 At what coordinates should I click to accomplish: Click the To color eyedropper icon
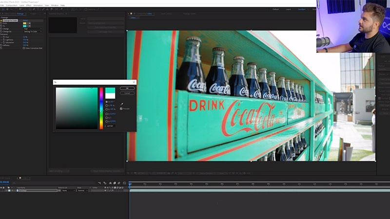tap(29, 26)
